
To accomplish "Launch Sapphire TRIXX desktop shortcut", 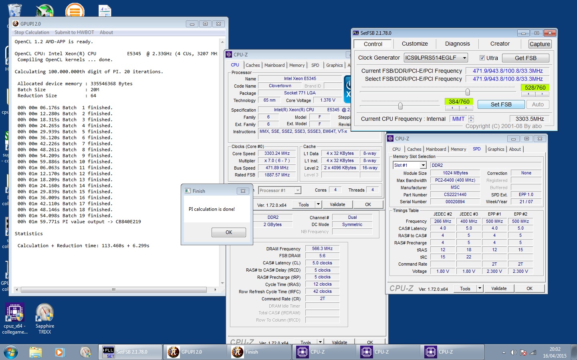I will (x=44, y=318).
